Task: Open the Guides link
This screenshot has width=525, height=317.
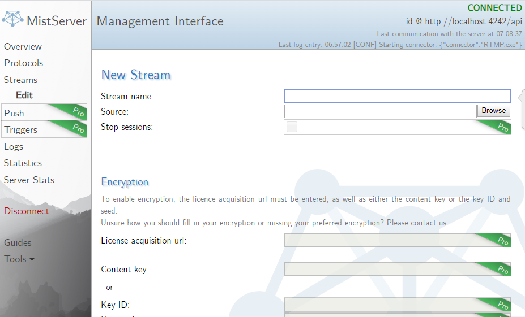Action: tap(18, 242)
